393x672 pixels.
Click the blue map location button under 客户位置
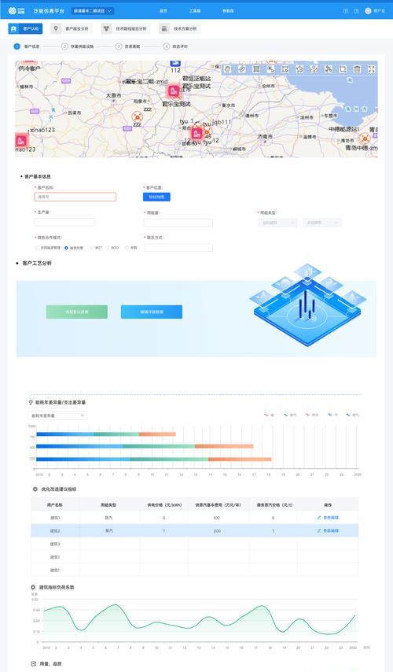click(x=156, y=197)
